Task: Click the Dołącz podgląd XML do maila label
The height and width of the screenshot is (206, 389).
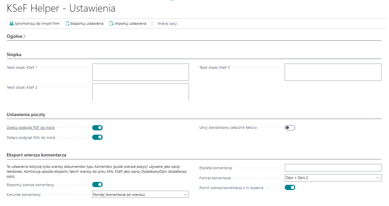Action: click(31, 138)
